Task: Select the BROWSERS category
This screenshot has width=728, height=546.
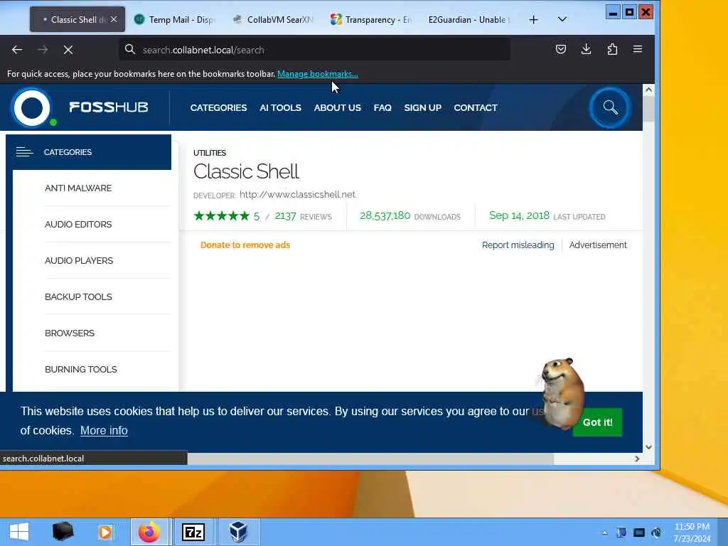Action: 70,333
